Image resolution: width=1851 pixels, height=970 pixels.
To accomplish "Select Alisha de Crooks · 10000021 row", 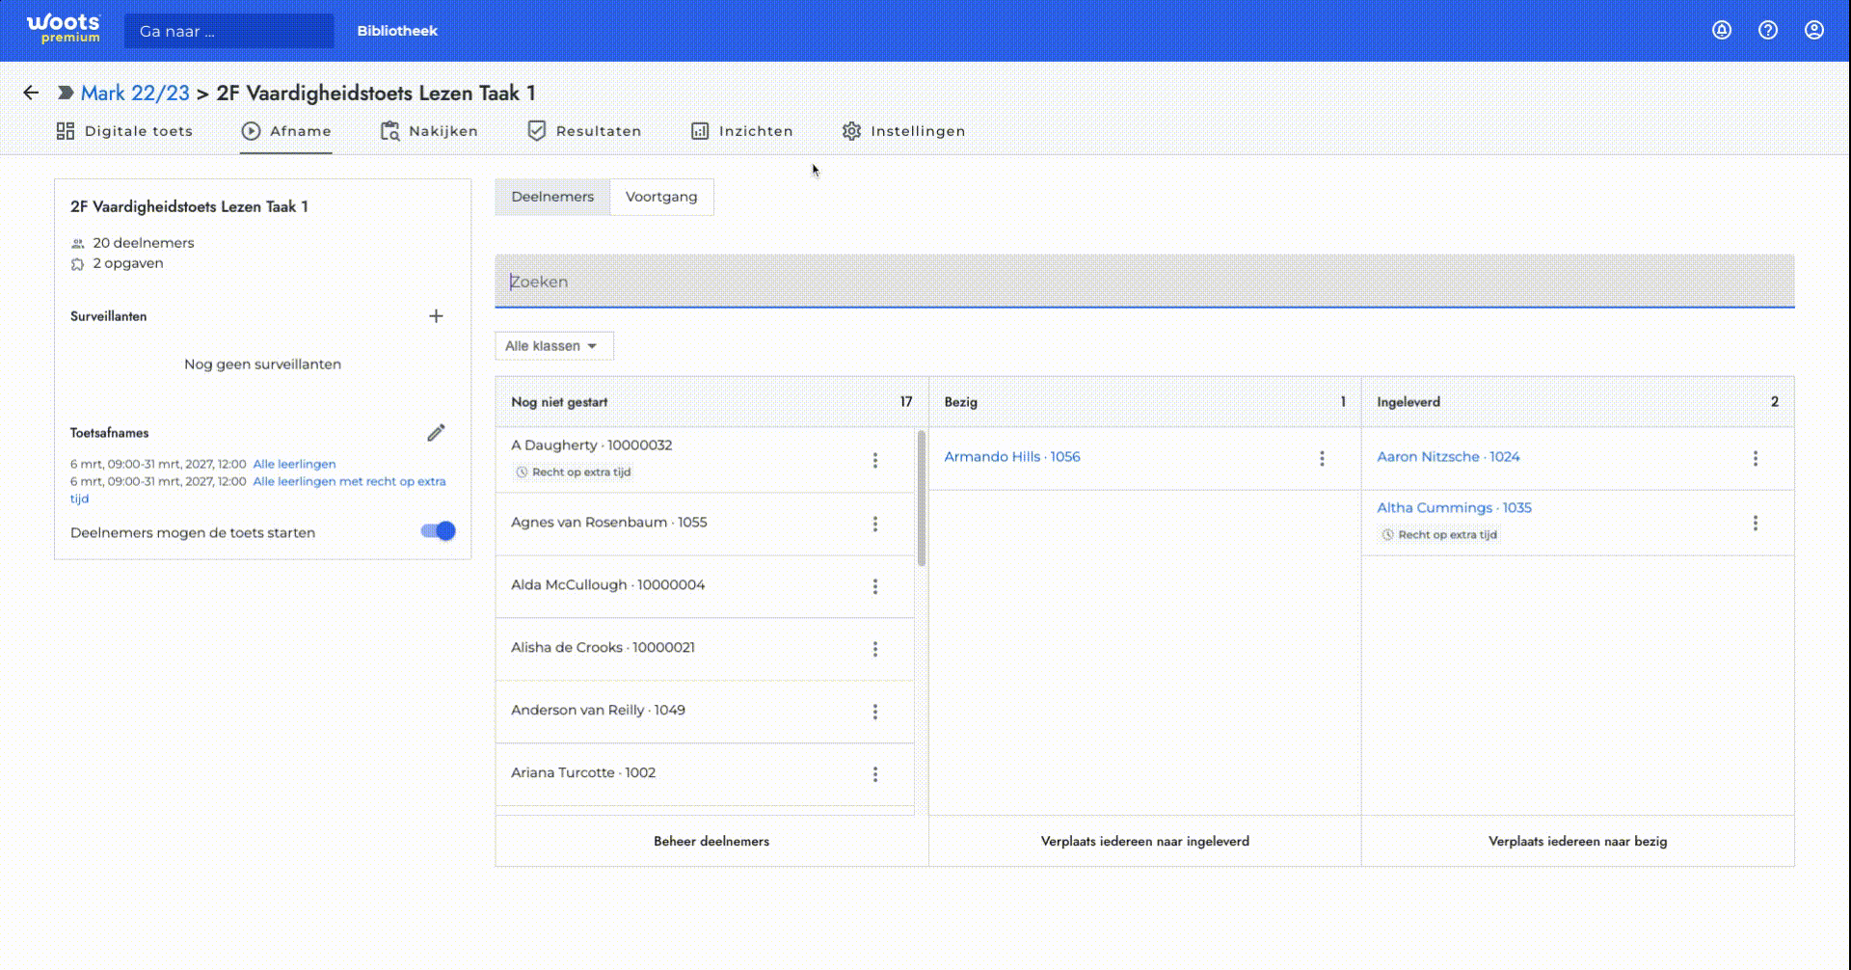I will point(705,649).
